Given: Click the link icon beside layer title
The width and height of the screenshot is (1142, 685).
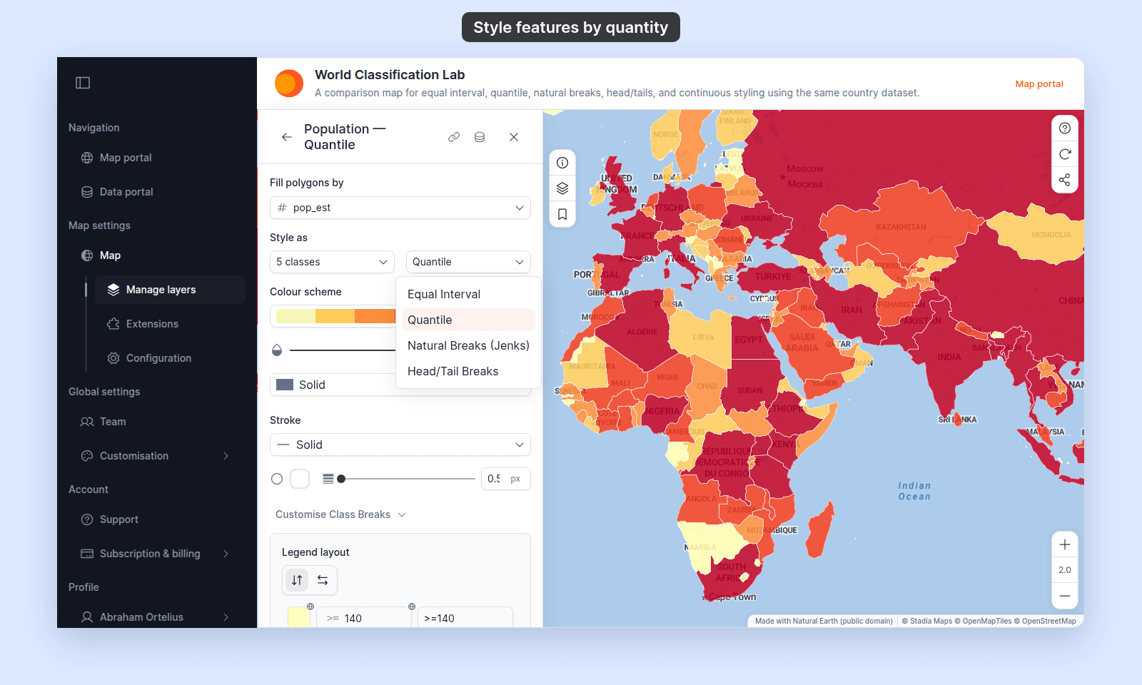Looking at the screenshot, I should tap(454, 137).
